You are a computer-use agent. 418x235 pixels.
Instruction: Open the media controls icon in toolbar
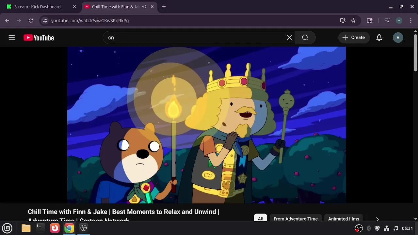click(387, 21)
